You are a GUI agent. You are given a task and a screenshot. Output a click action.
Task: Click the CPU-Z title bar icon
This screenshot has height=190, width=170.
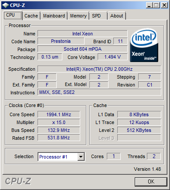6,5
